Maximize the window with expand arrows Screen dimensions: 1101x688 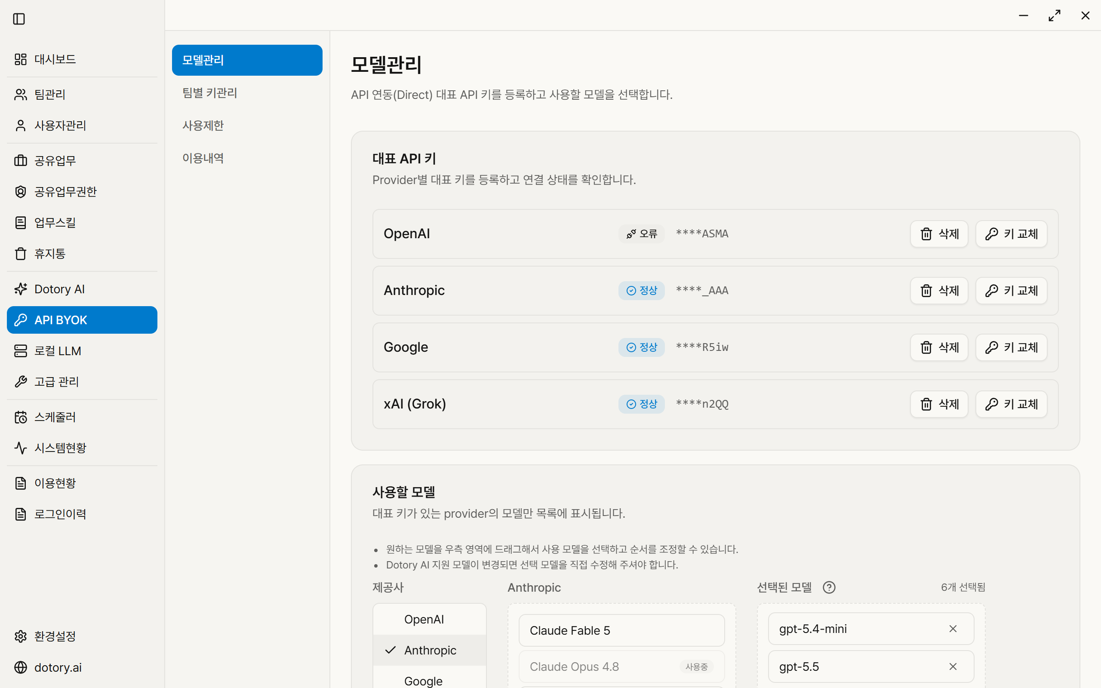(x=1055, y=15)
